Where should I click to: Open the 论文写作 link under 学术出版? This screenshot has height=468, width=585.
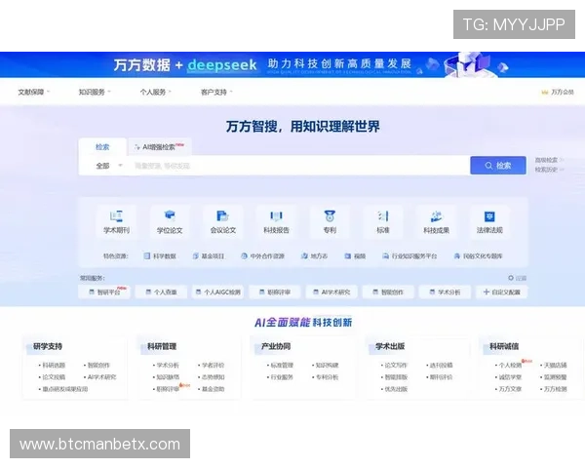click(x=396, y=365)
